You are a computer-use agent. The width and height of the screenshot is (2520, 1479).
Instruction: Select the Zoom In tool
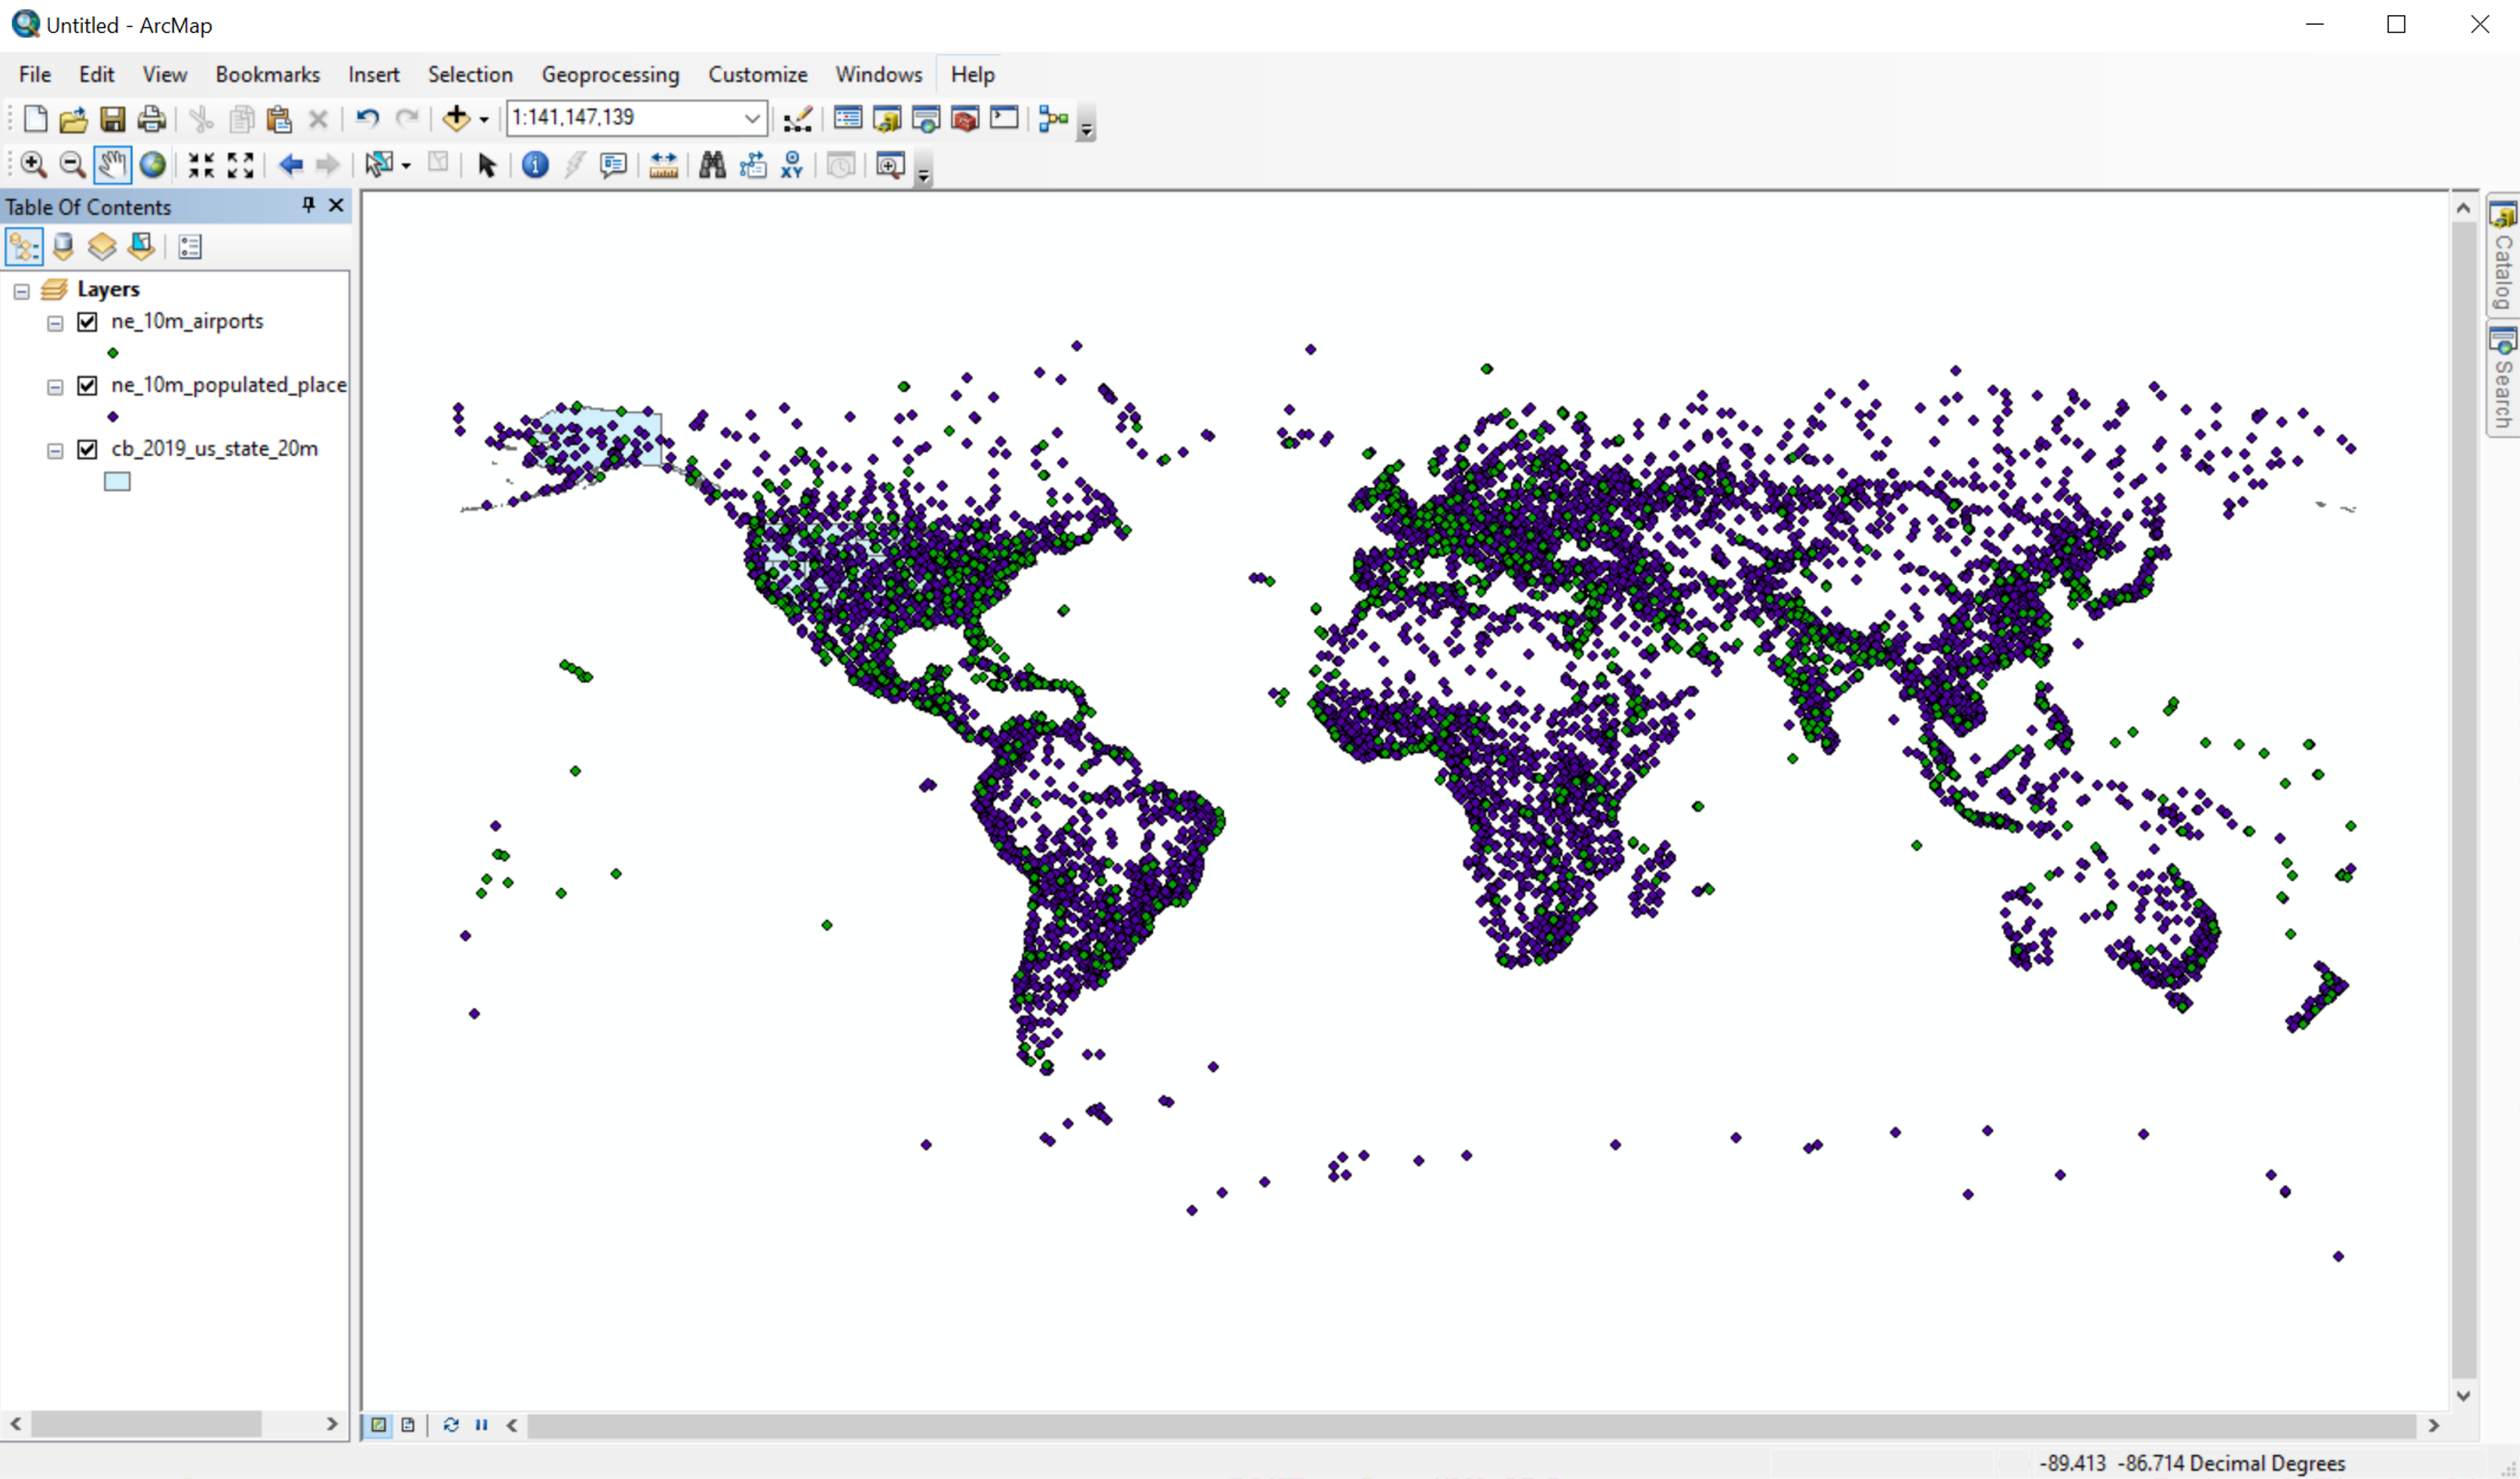32,165
